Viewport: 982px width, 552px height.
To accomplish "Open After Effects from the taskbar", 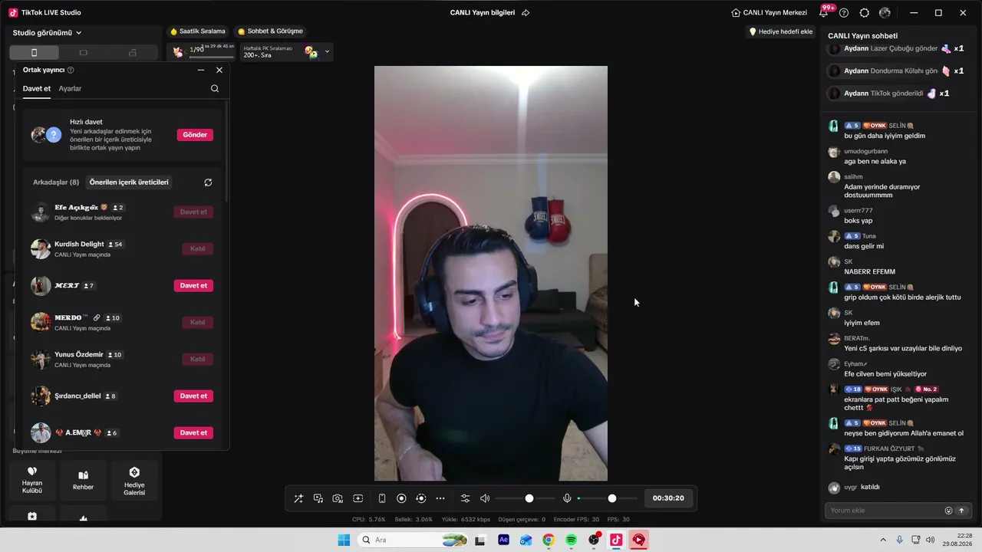I will 503,540.
